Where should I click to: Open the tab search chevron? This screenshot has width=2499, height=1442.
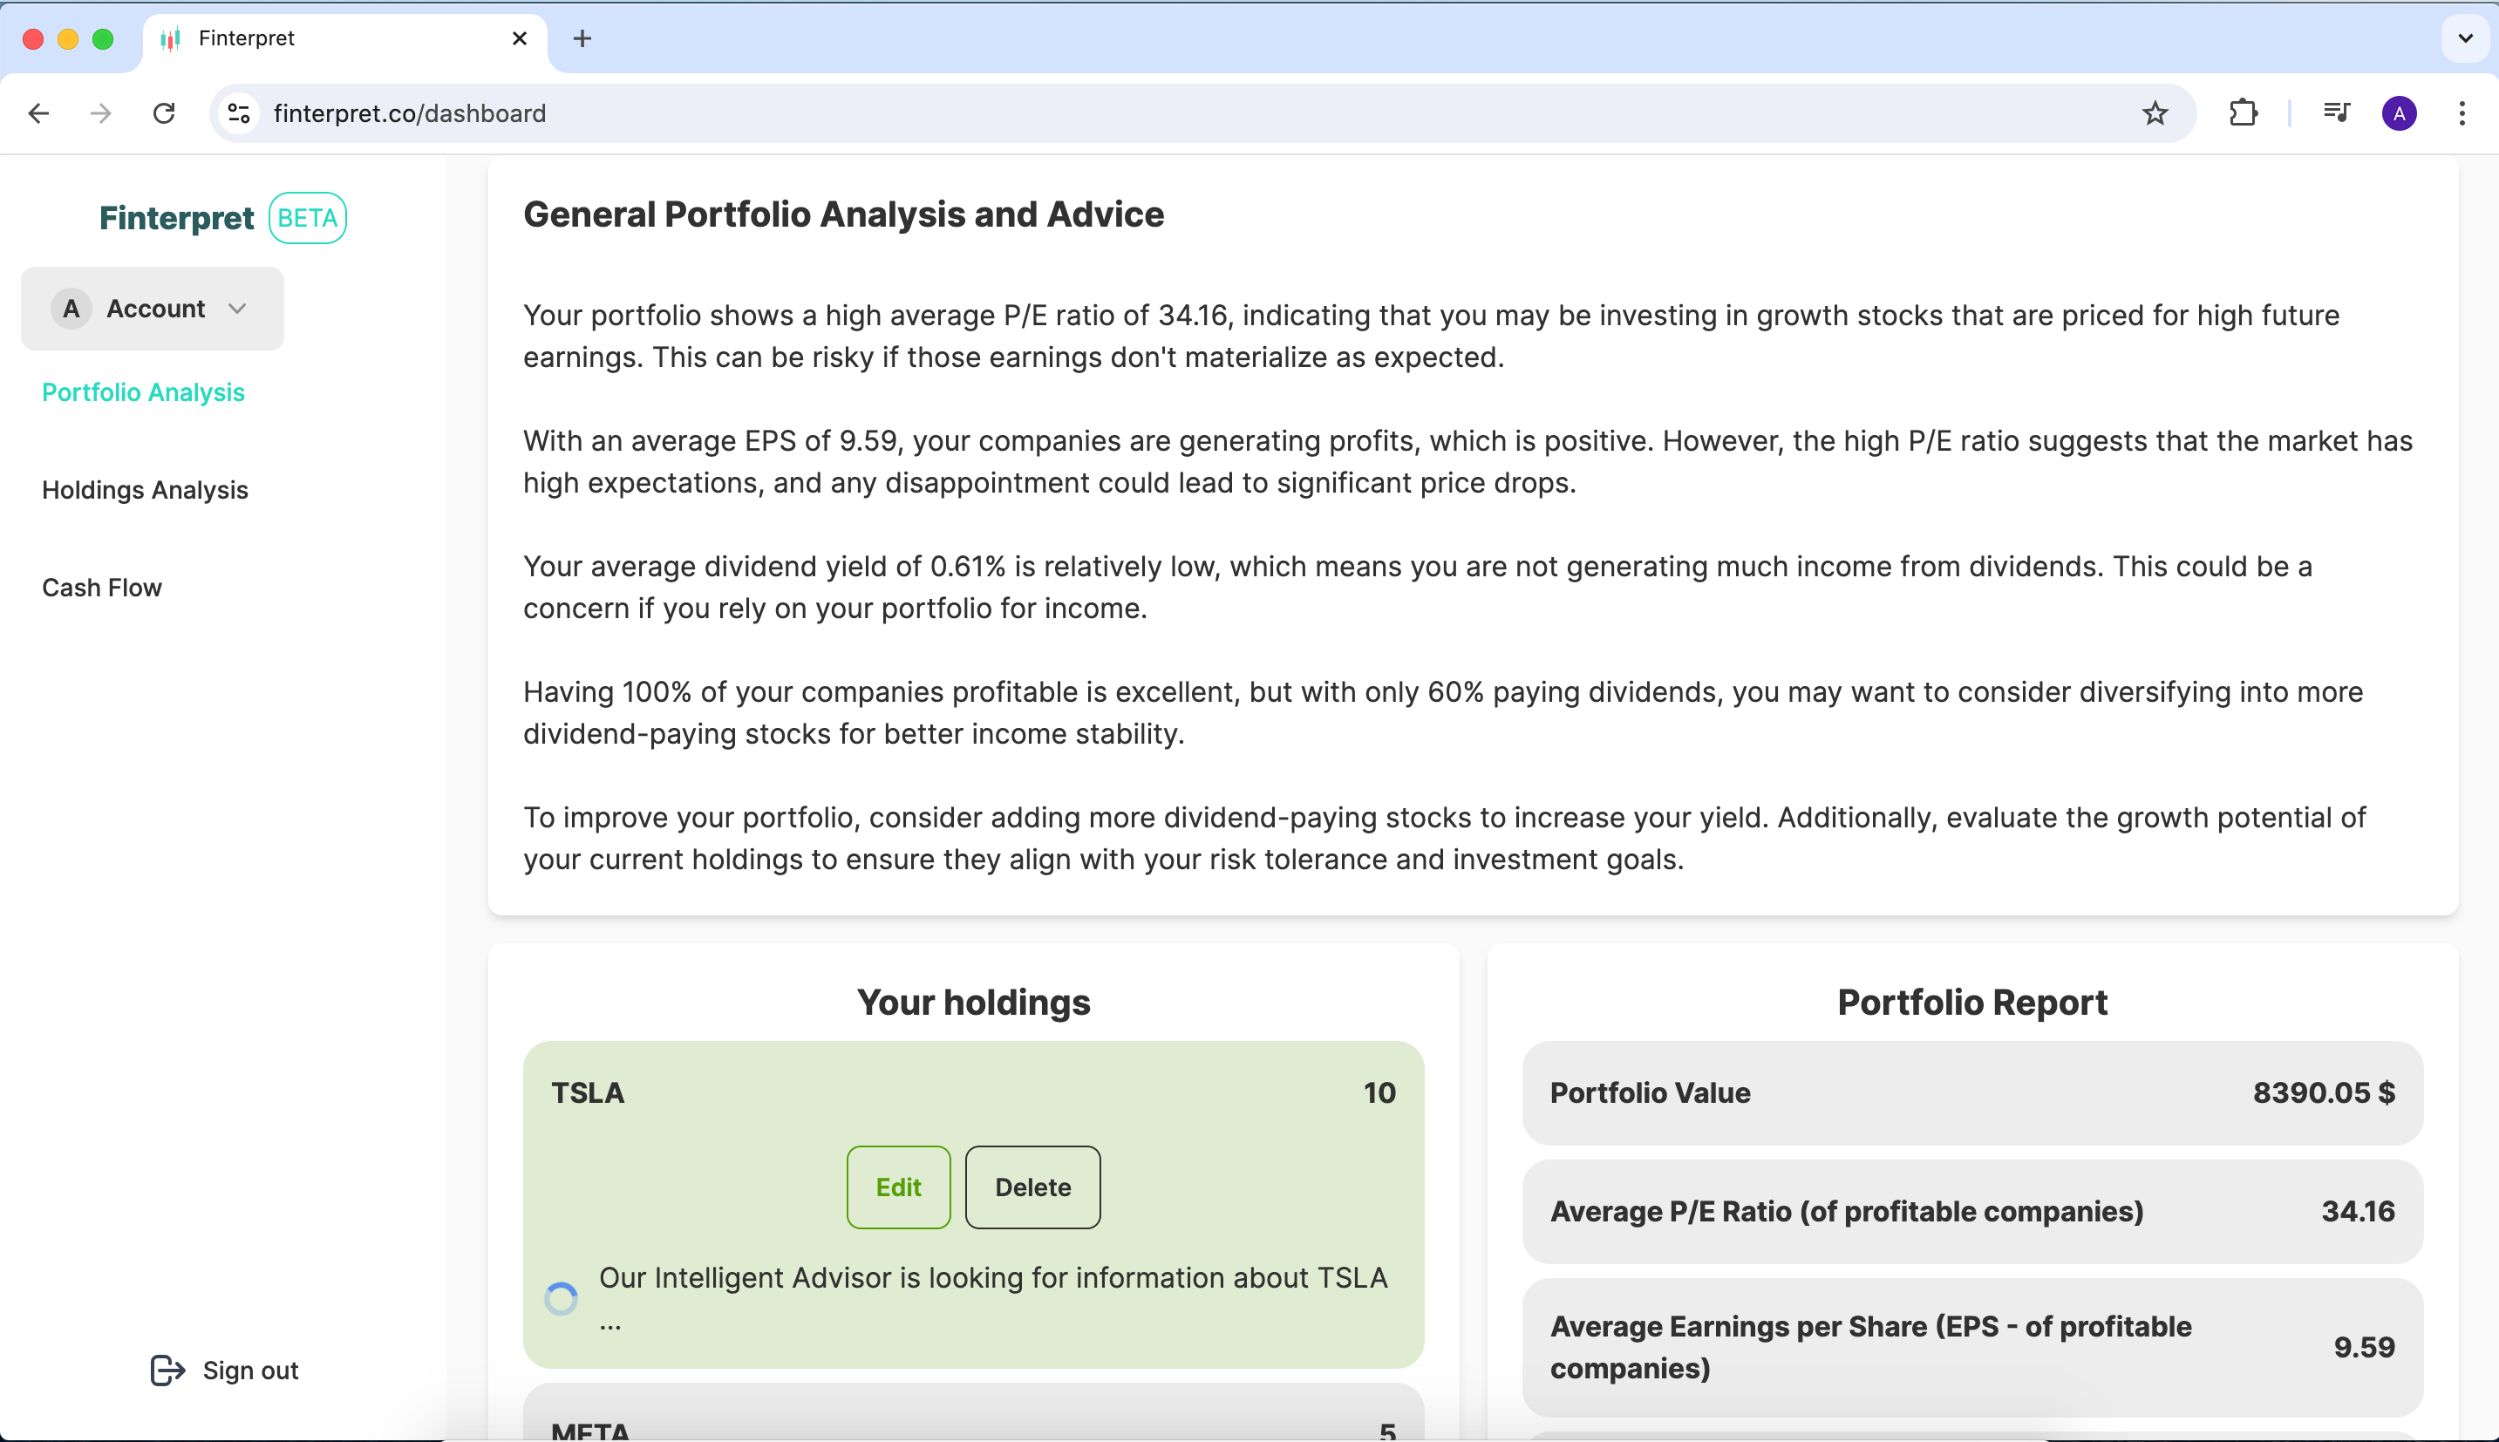[x=2465, y=38]
